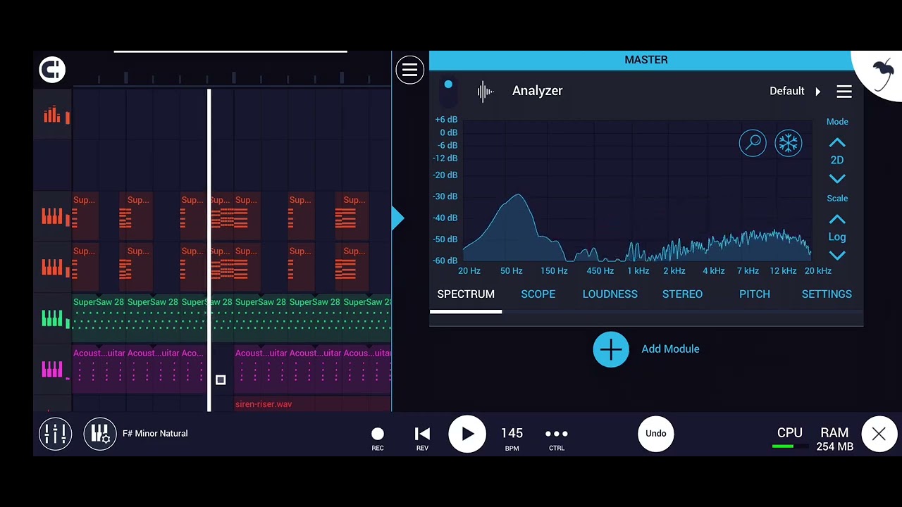902x507 pixels.
Task: Select the second orange keyboard track icon
Action: point(53,268)
